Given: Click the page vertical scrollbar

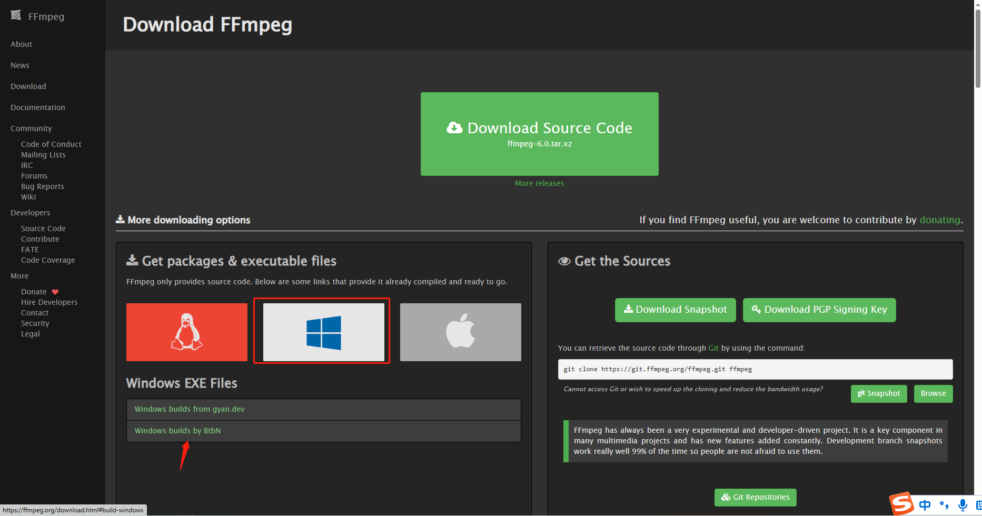Looking at the screenshot, I should [x=978, y=47].
